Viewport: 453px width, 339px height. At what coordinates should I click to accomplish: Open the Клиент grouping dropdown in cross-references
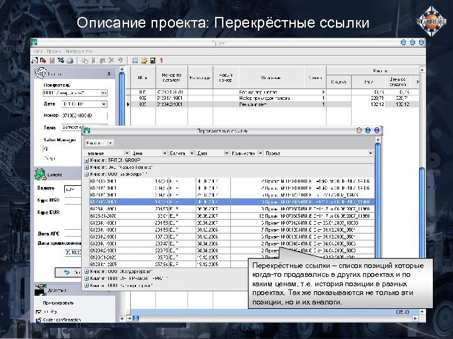pyautogui.click(x=111, y=143)
